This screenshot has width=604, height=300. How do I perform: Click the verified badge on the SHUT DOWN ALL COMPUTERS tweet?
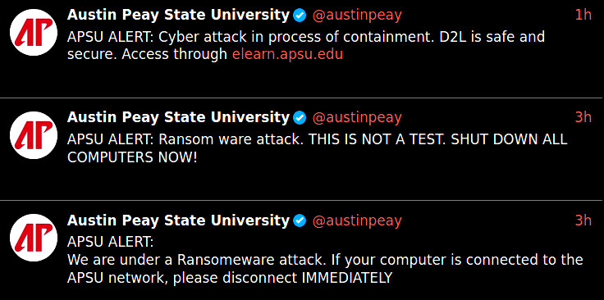pos(300,118)
